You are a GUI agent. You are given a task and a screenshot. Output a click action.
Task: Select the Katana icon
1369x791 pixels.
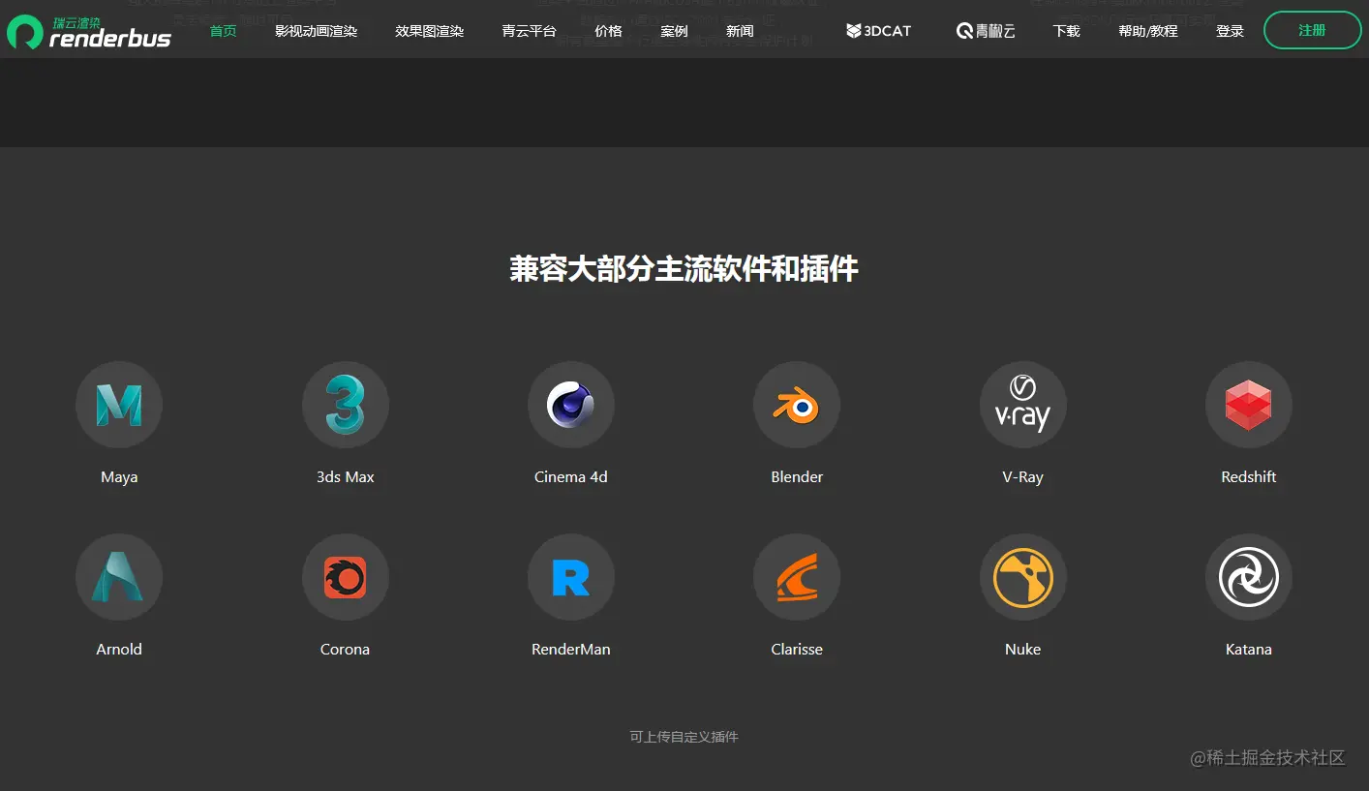point(1248,577)
